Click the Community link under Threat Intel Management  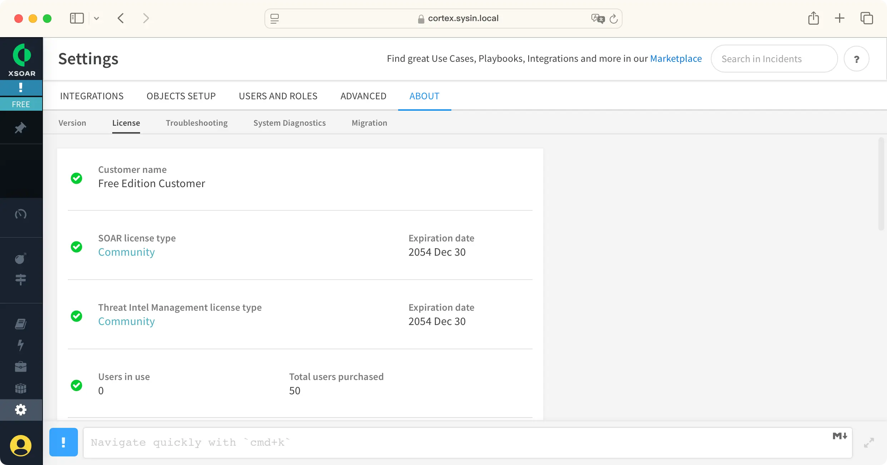[x=127, y=321]
